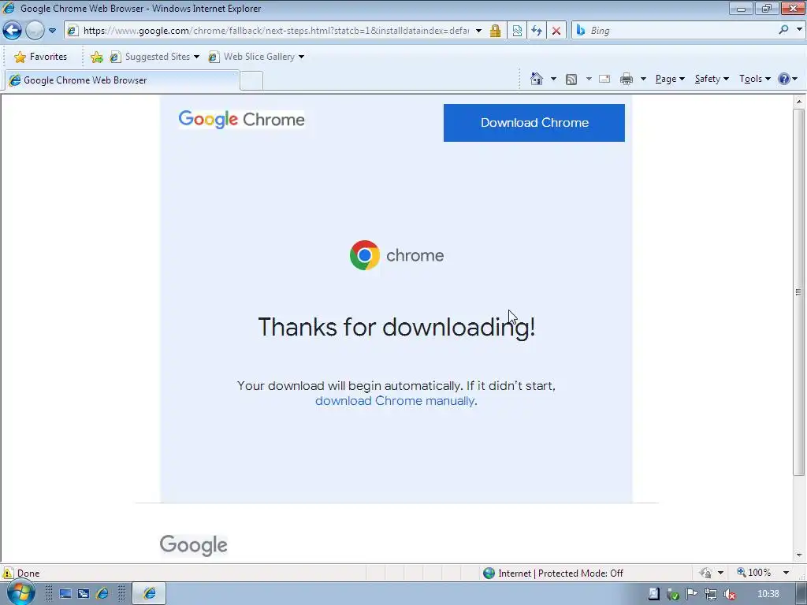Viewport: 807px width, 605px height.
Task: Click the Read Mail envelope icon
Action: click(604, 79)
